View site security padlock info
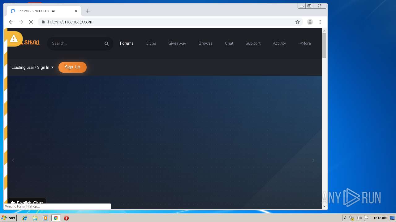 [43, 22]
